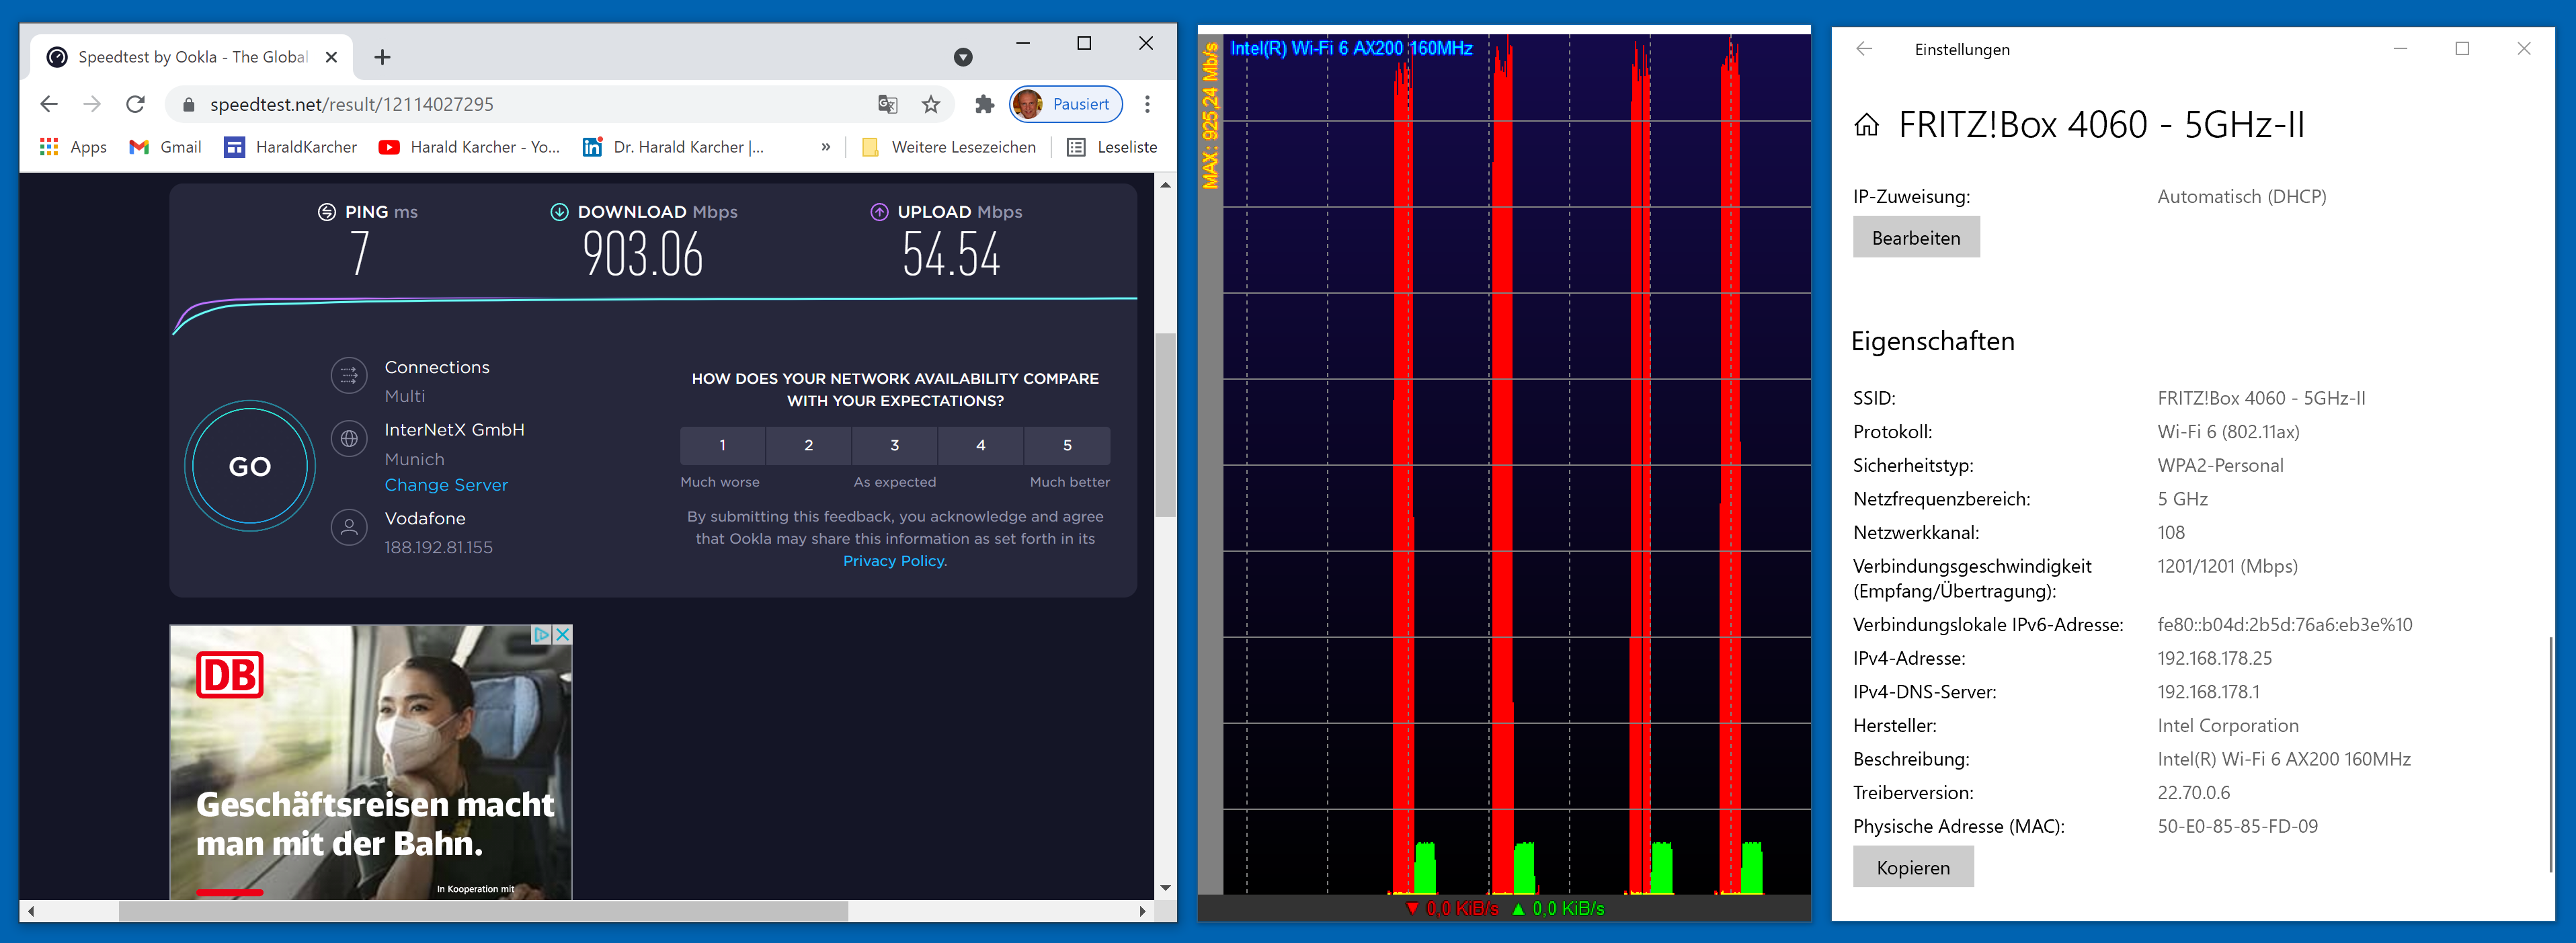Click the Change Server link
Screen dimensions: 2576x943
(446, 485)
